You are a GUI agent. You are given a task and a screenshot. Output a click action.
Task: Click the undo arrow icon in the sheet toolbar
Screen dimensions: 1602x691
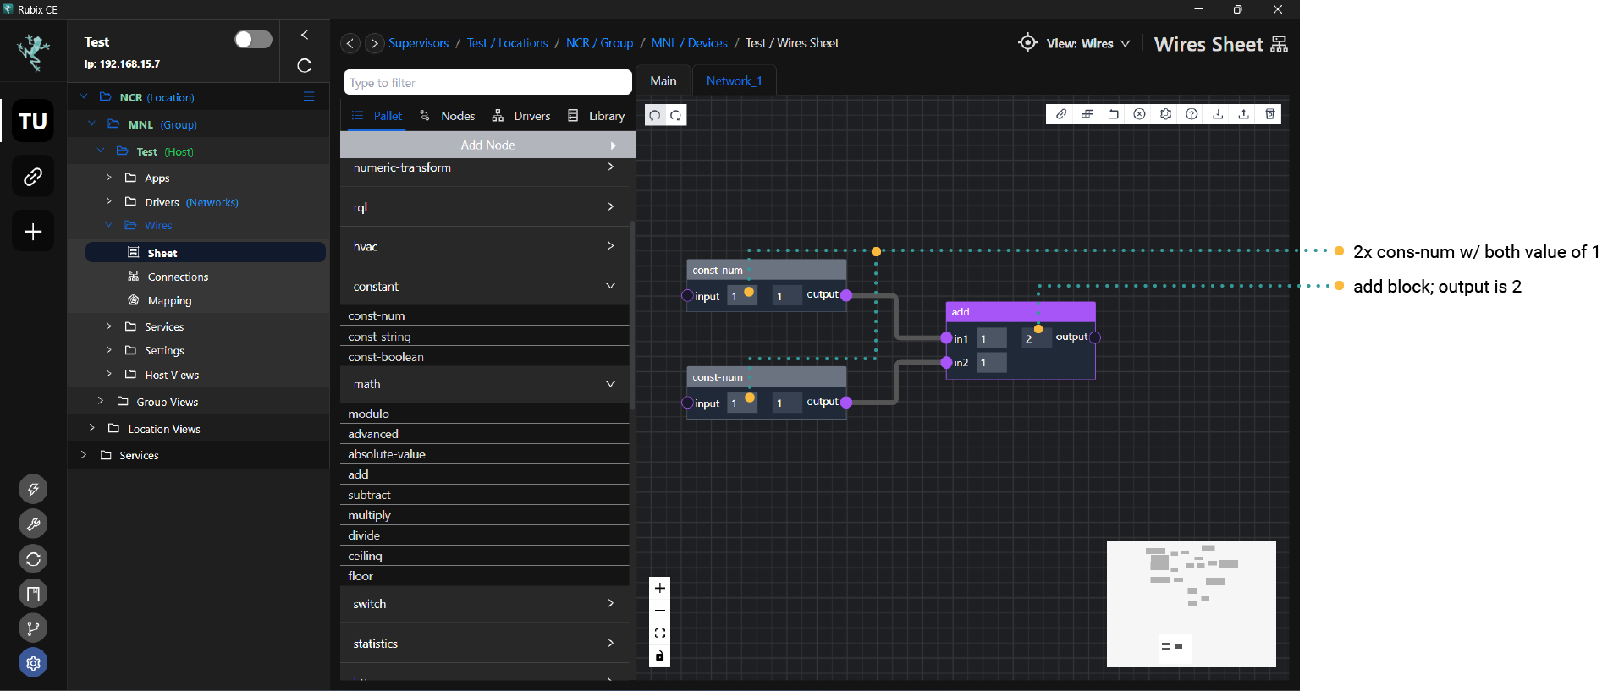(x=1114, y=114)
